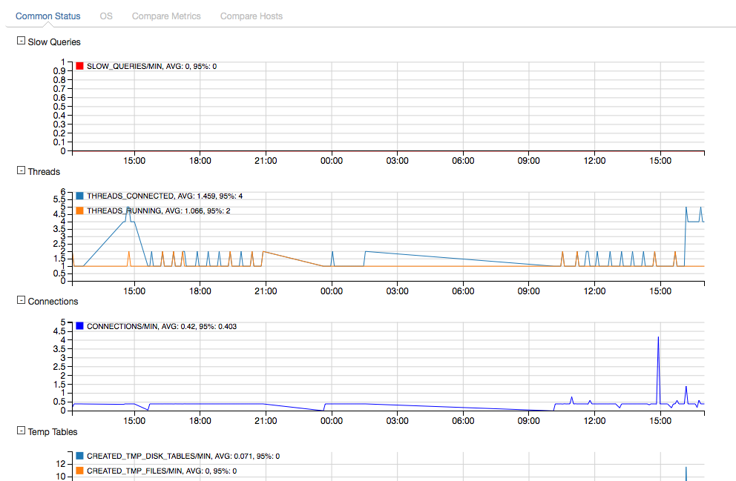Go to the Compare Hosts tab
Viewport: 736px width, 481px height.
coord(251,16)
